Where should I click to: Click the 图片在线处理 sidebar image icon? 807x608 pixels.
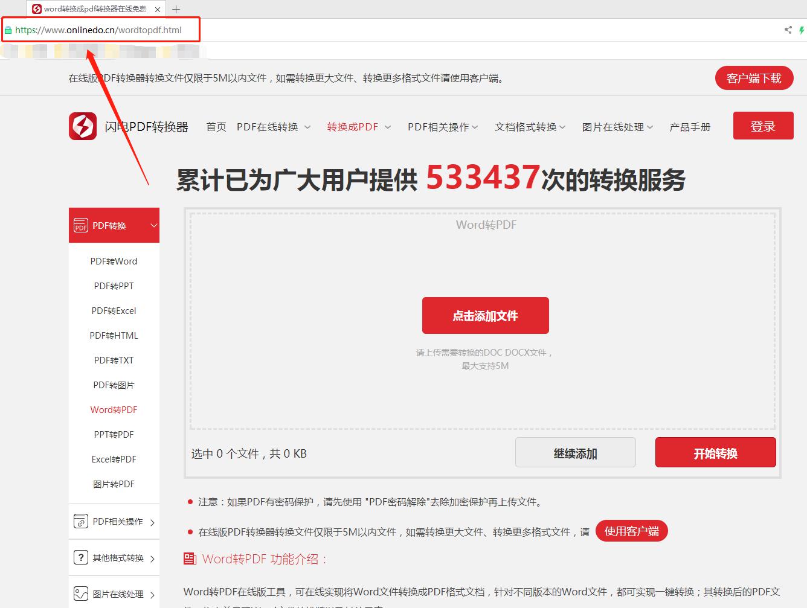click(81, 594)
